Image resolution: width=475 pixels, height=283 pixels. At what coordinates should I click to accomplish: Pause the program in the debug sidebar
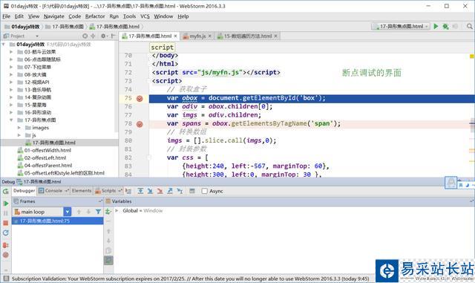(6, 213)
